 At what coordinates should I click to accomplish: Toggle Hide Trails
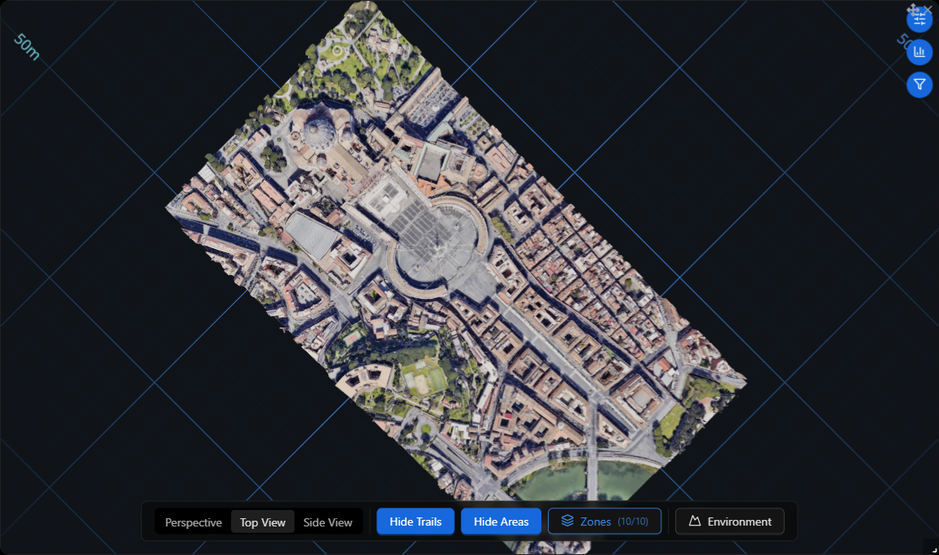[x=416, y=522]
